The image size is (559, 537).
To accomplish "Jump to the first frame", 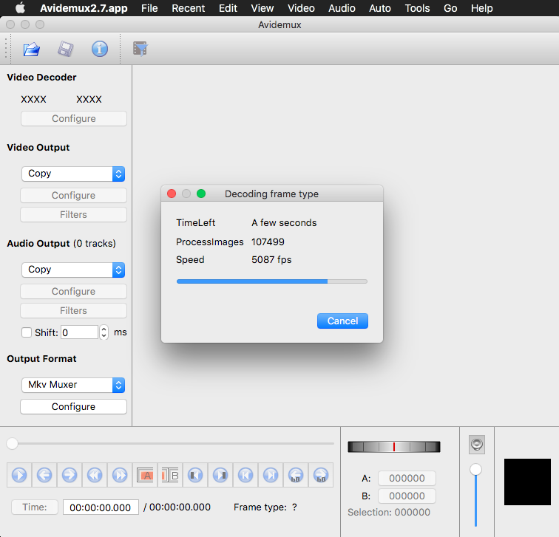I will coord(245,475).
